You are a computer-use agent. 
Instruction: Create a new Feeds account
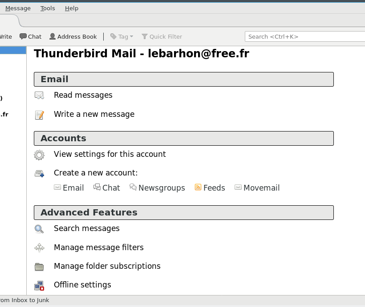[214, 188]
